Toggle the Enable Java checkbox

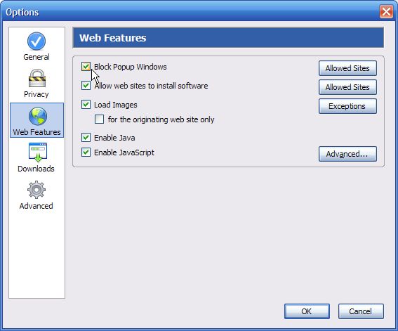pos(86,138)
